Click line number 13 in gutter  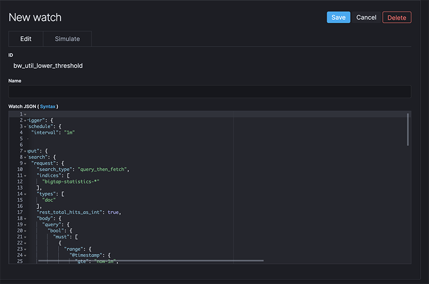point(20,188)
